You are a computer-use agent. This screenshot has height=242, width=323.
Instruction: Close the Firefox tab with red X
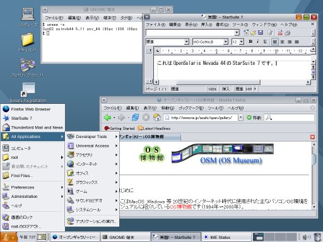(x=312, y=137)
